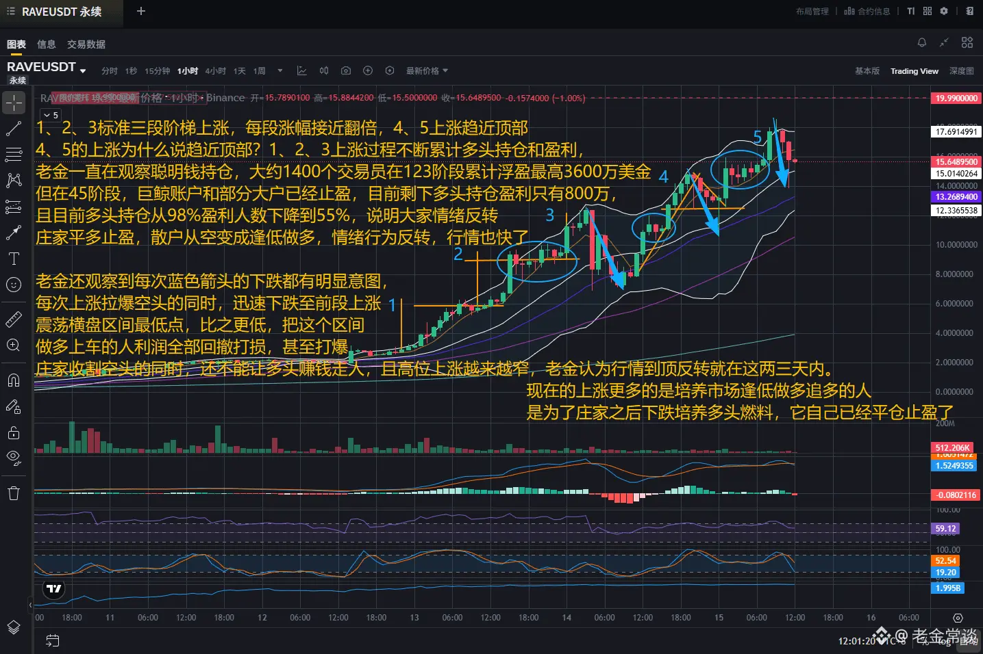Open the time axis settings gear

click(x=958, y=618)
